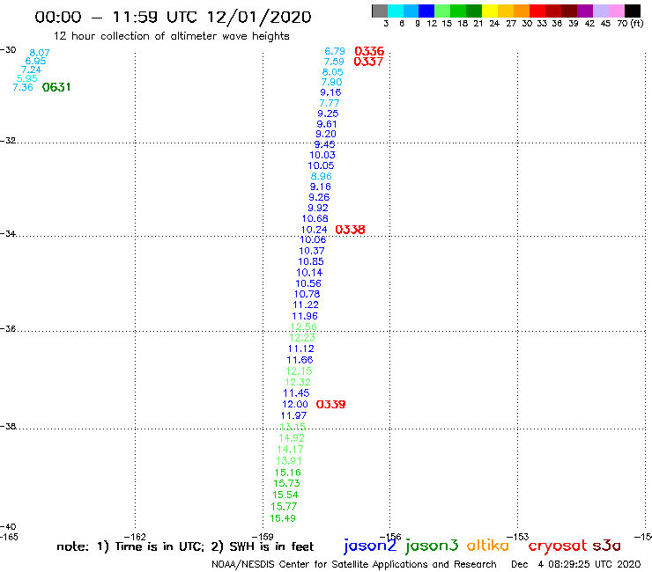This screenshot has height=572, width=652.
Task: Click the red time stamp '0338'
Action: point(350,230)
